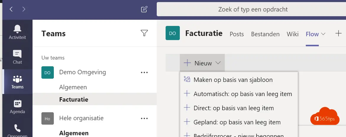
Task: Expand the Nieuw dropdown button
Action: tap(202, 63)
